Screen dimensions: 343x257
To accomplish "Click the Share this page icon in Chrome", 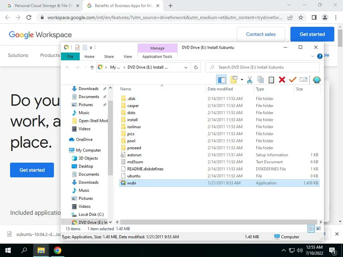I will 290,17.
